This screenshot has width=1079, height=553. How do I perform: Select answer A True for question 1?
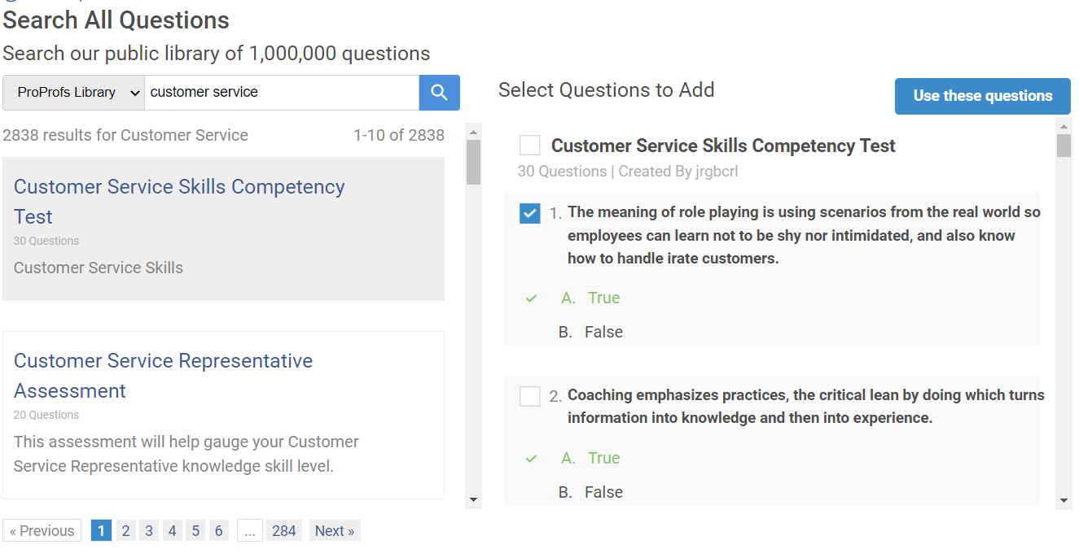pos(603,298)
